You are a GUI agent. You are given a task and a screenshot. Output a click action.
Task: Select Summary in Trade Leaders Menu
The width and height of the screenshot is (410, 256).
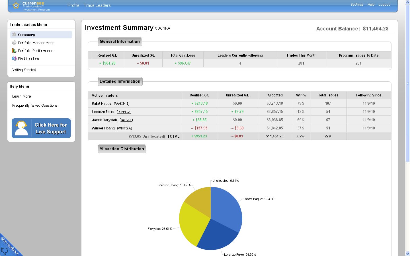(41, 35)
